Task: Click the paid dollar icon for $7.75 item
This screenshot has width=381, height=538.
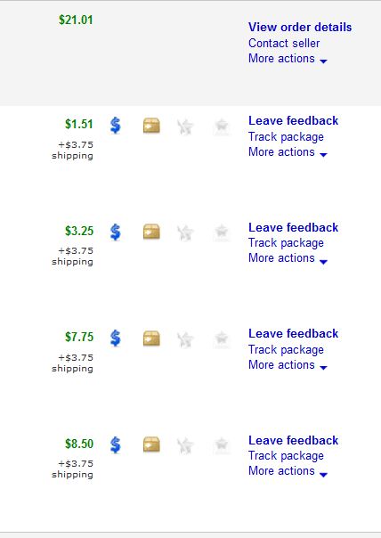Action: pos(116,338)
